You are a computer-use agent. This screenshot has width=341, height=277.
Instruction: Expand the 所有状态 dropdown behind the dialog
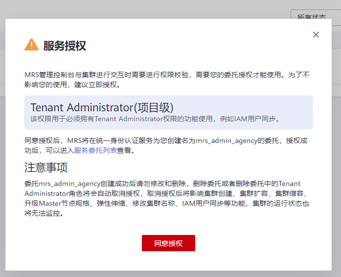click(312, 16)
